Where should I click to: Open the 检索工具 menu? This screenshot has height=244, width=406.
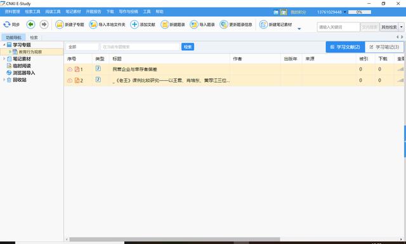[x=32, y=11]
